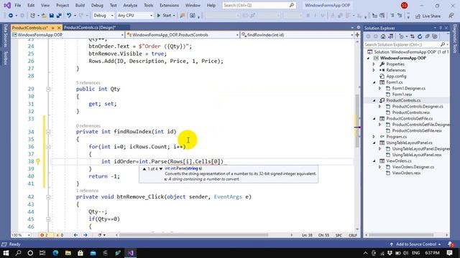Click Sync with Active Document icon
Viewport: 460px width, 258px height.
[x=413, y=37]
